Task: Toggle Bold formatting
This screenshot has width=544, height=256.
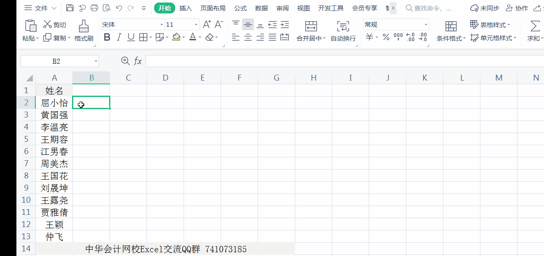Action: [107, 37]
